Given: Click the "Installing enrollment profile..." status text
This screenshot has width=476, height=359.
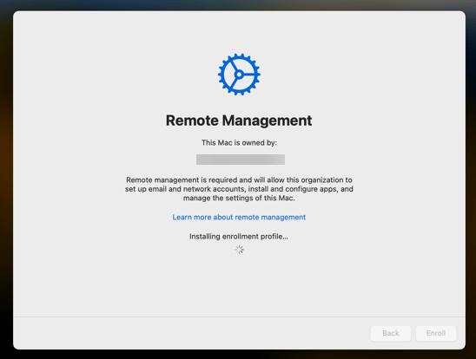Looking at the screenshot, I should (239, 237).
